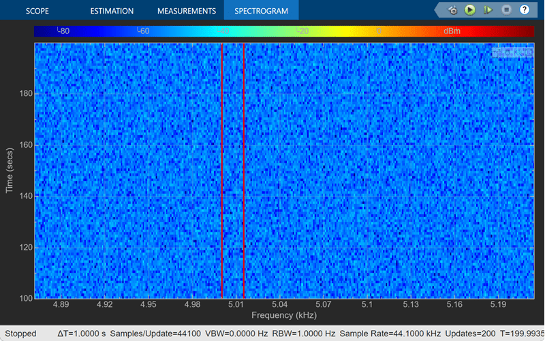Click the "180" time axis tick label
This screenshot has height=341, width=545.
26,93
